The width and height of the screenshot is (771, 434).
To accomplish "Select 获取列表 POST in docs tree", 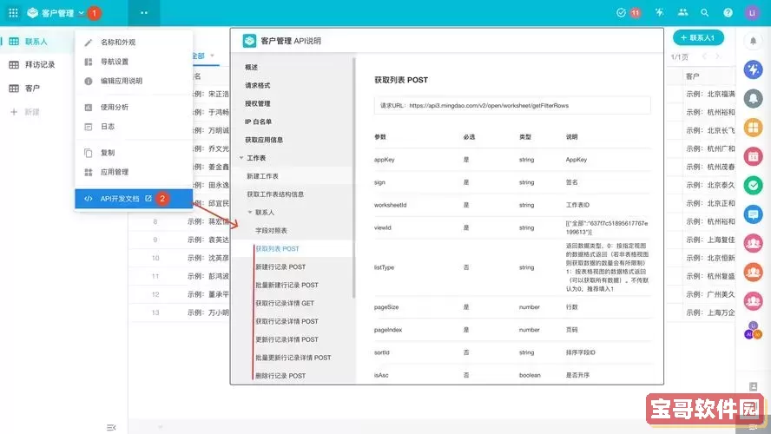I will pos(277,249).
